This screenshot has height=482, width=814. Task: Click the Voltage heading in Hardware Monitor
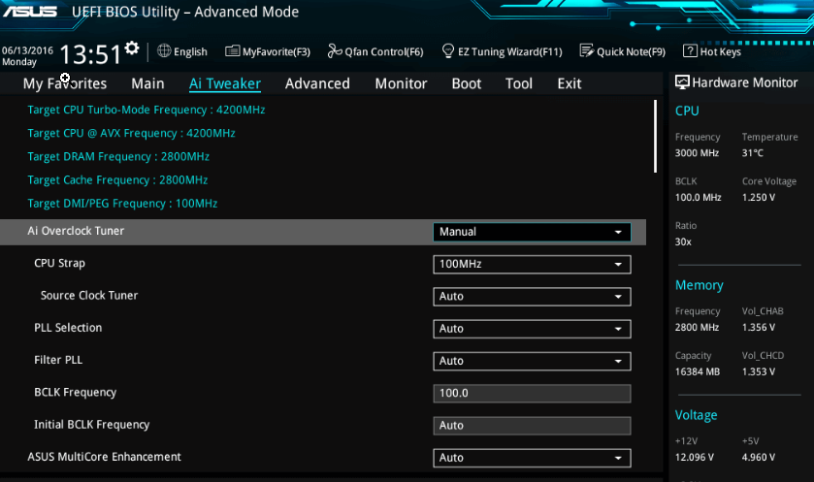[x=696, y=415]
